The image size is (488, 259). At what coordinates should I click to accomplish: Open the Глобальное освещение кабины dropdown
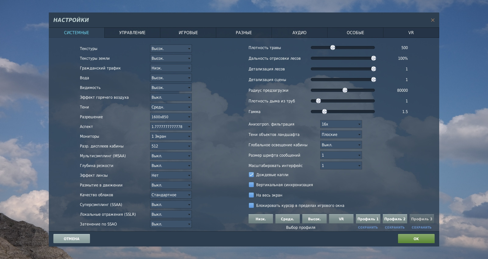pyautogui.click(x=341, y=145)
